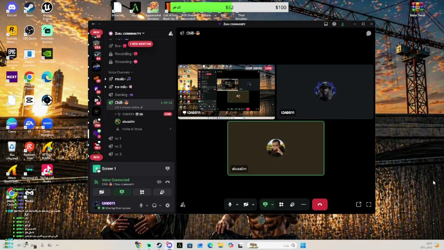Expand the Invite to Voice arrow
Screen dimensions: 444x250
pyautogui.click(x=170, y=129)
